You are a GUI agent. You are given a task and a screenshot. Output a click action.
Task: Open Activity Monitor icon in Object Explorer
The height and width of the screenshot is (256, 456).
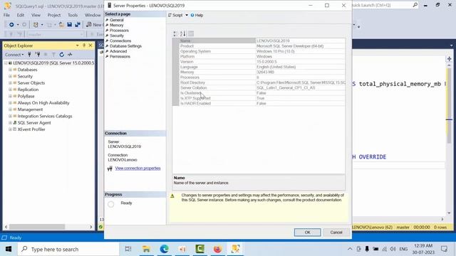point(70,54)
